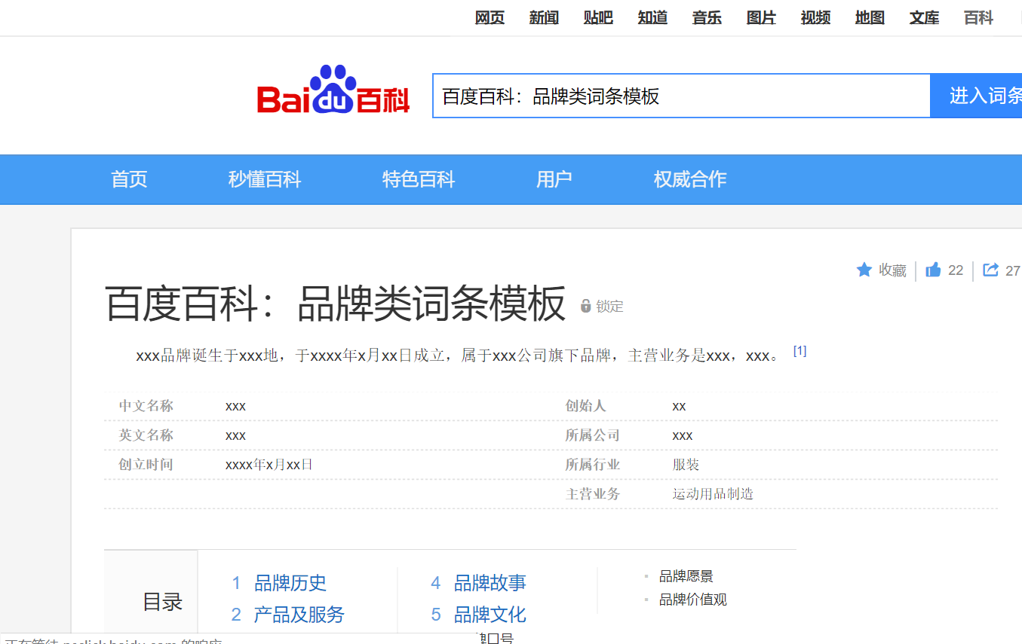This screenshot has height=644, width=1022.
Task: Switch to the 文库 tab in top navigation
Action: (x=924, y=17)
